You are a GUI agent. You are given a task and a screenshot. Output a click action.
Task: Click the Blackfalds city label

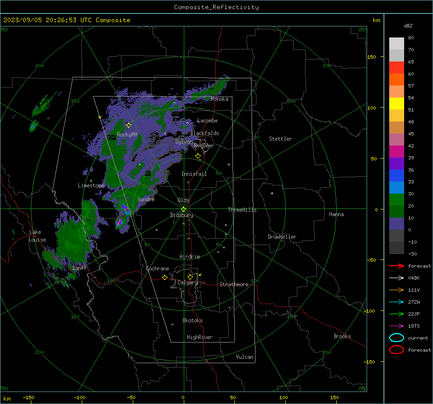[204, 133]
